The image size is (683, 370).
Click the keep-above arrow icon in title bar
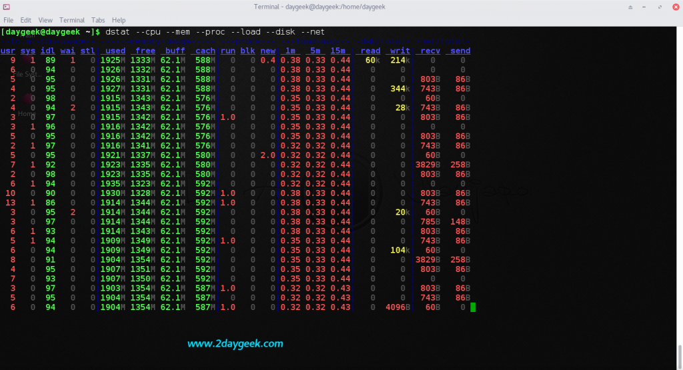(631, 7)
